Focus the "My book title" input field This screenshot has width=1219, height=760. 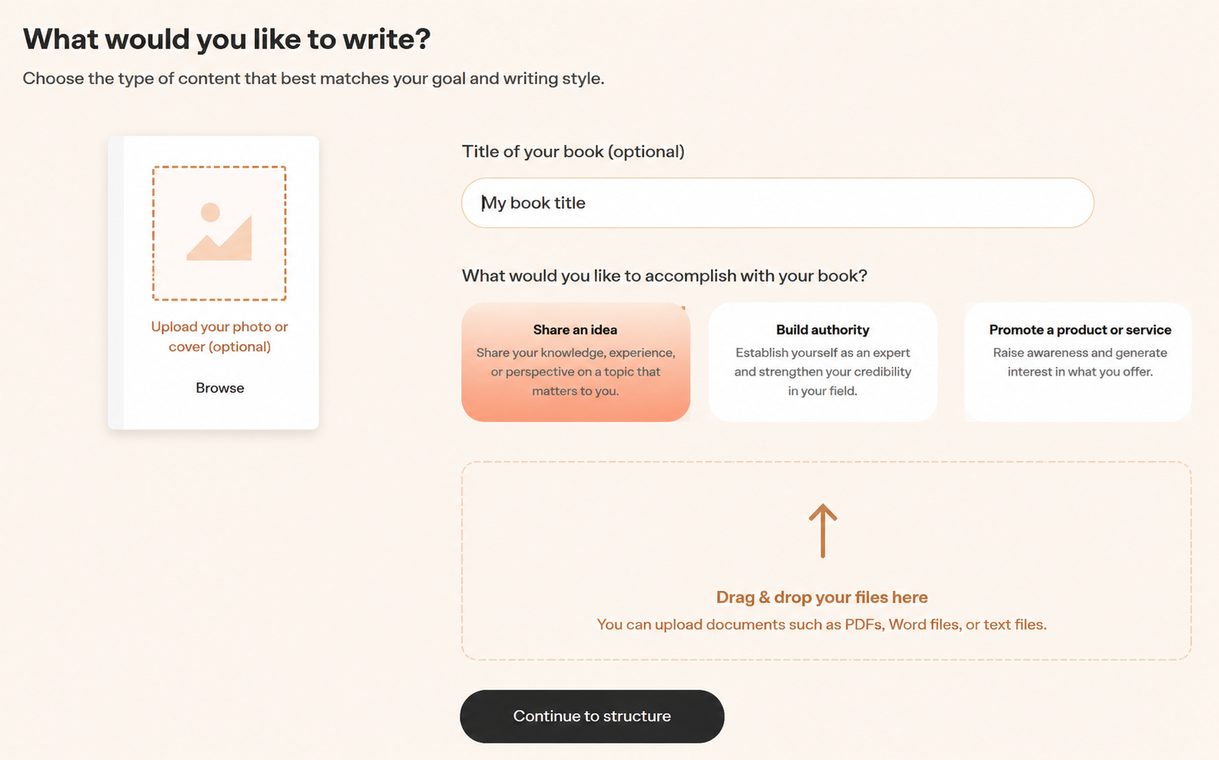coord(778,203)
